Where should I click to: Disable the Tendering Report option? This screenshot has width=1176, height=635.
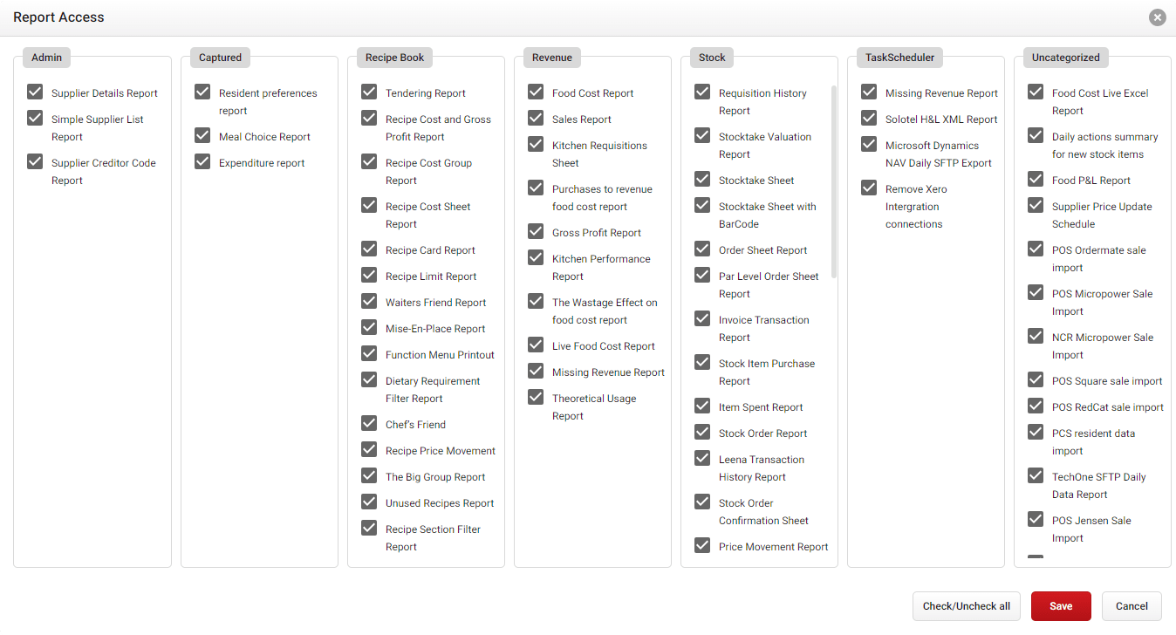coord(368,92)
